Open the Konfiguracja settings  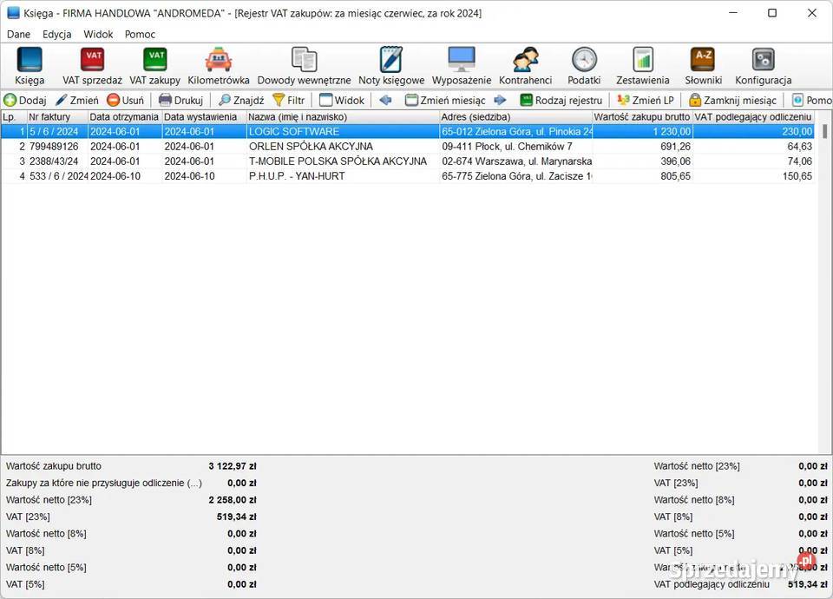tap(763, 66)
